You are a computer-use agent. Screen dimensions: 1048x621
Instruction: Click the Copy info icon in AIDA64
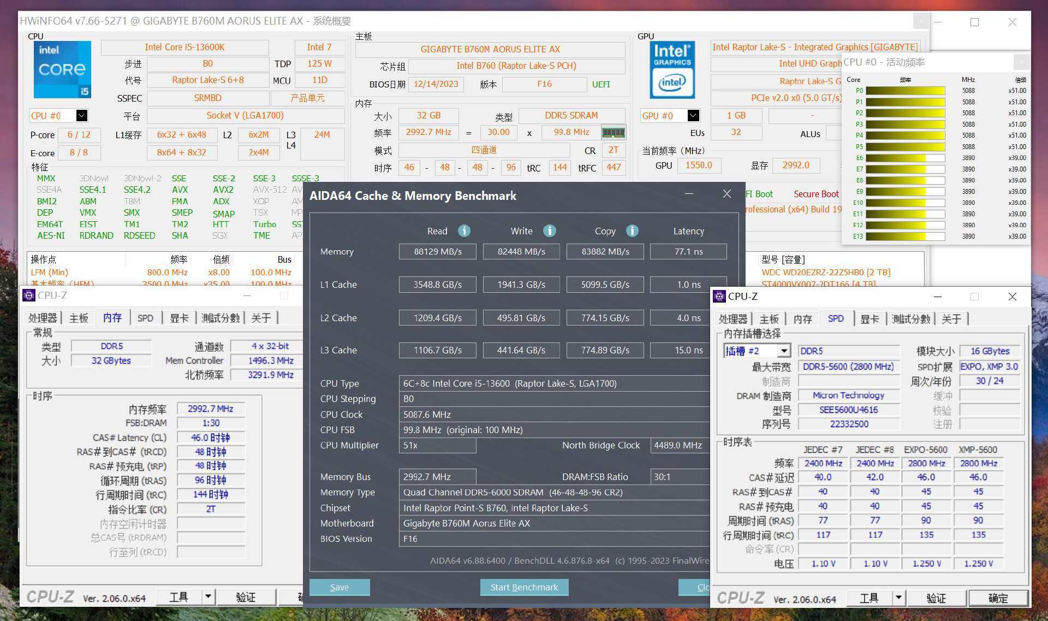[632, 230]
